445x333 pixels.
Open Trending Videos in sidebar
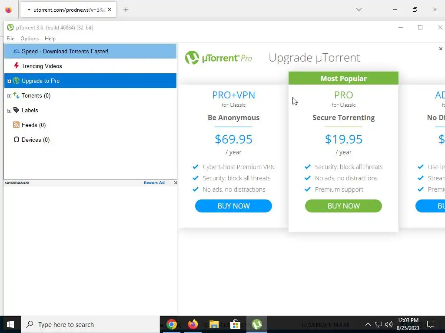pyautogui.click(x=90, y=66)
